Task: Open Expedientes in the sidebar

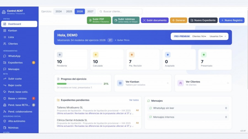Action: click(x=19, y=63)
